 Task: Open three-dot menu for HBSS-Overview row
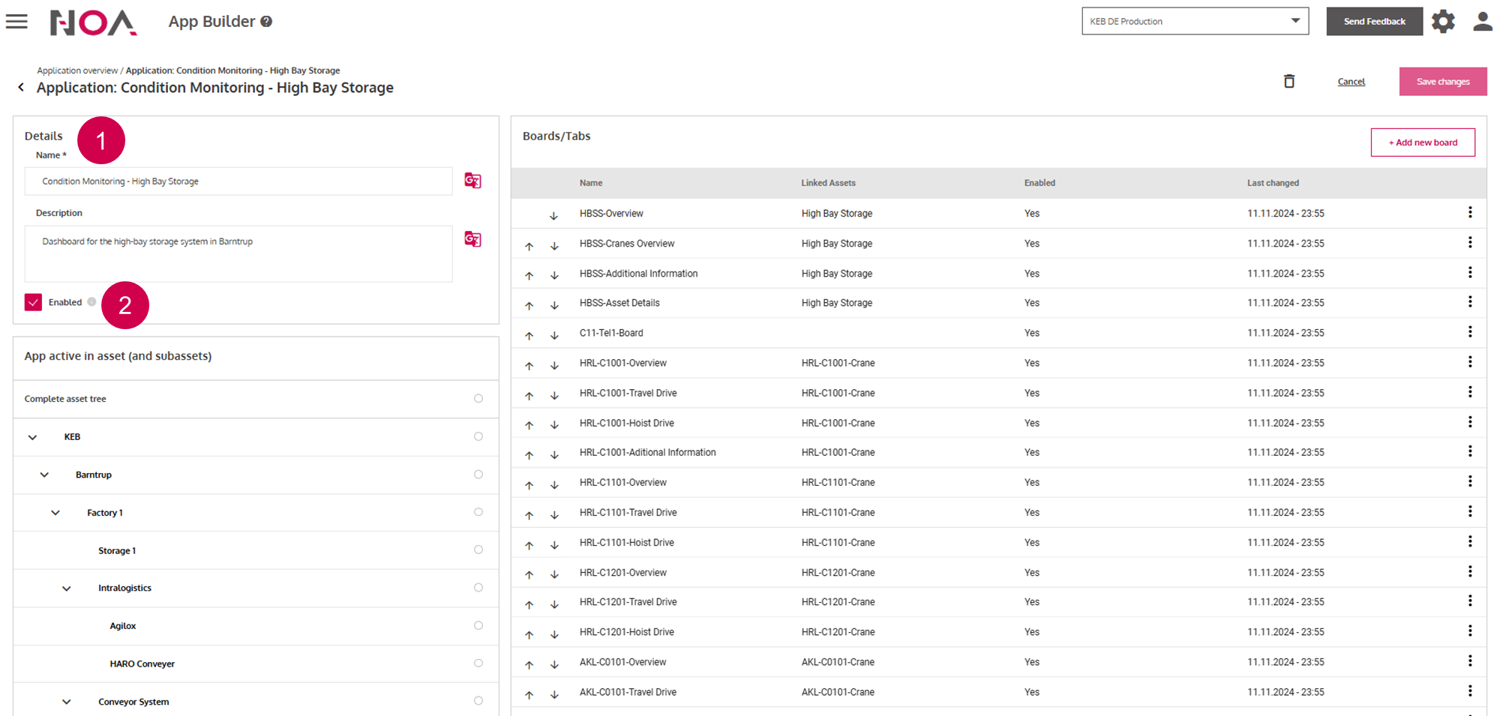pos(1469,213)
